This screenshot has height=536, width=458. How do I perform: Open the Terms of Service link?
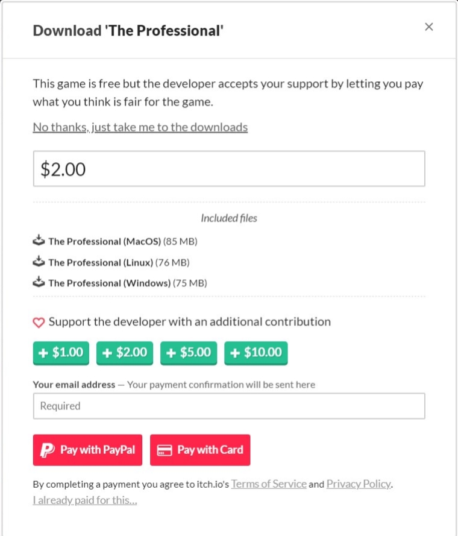tap(269, 484)
